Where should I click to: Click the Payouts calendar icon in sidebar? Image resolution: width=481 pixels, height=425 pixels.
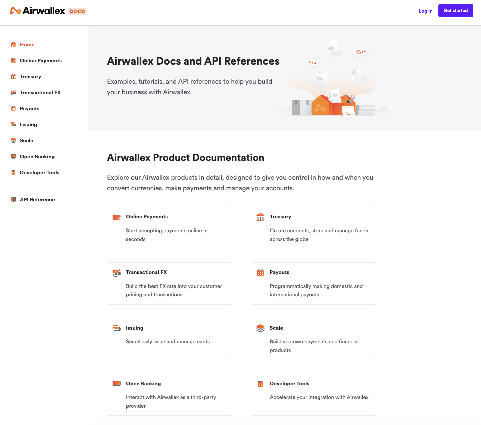point(13,109)
